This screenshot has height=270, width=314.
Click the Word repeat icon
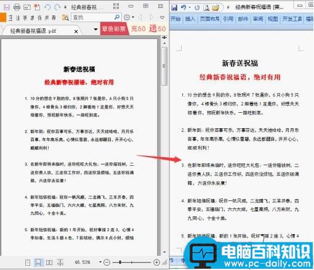coord(197,8)
